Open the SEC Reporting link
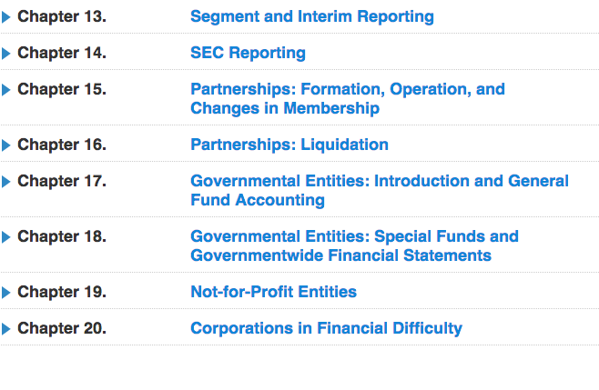Image resolution: width=599 pixels, height=390 pixels. (x=248, y=53)
